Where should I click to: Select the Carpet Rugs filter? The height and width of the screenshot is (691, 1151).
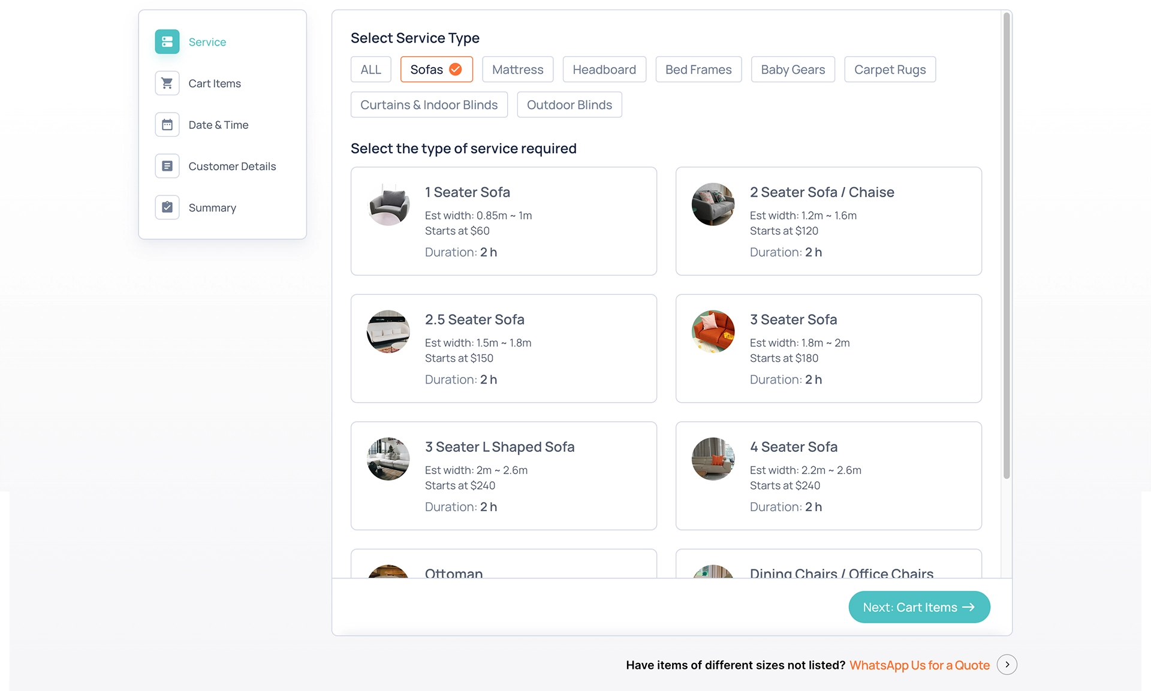[890, 70]
